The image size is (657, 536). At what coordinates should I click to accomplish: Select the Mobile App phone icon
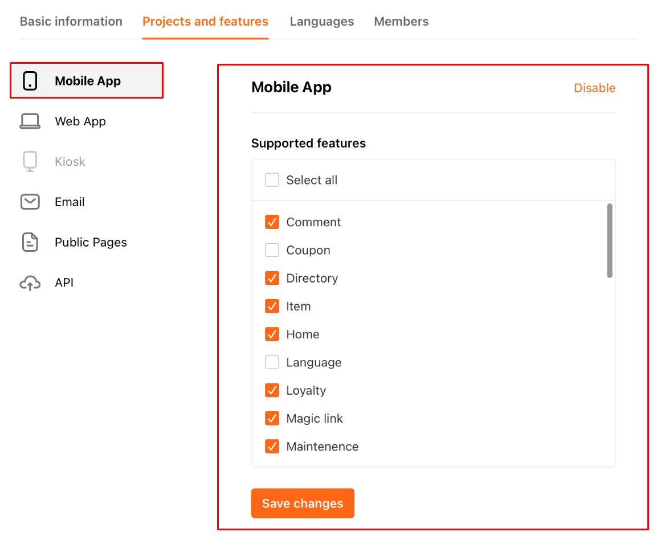(30, 81)
